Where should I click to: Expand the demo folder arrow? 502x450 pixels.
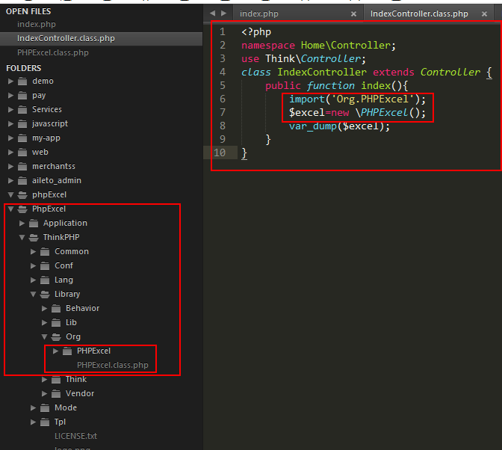pyautogui.click(x=10, y=81)
